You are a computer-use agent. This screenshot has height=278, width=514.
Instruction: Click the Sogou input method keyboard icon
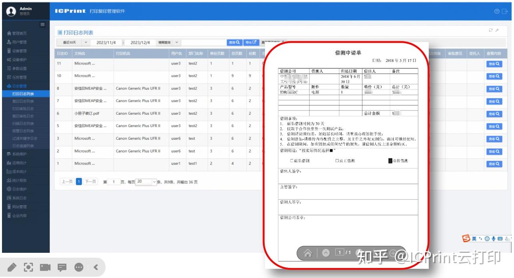tap(500, 238)
